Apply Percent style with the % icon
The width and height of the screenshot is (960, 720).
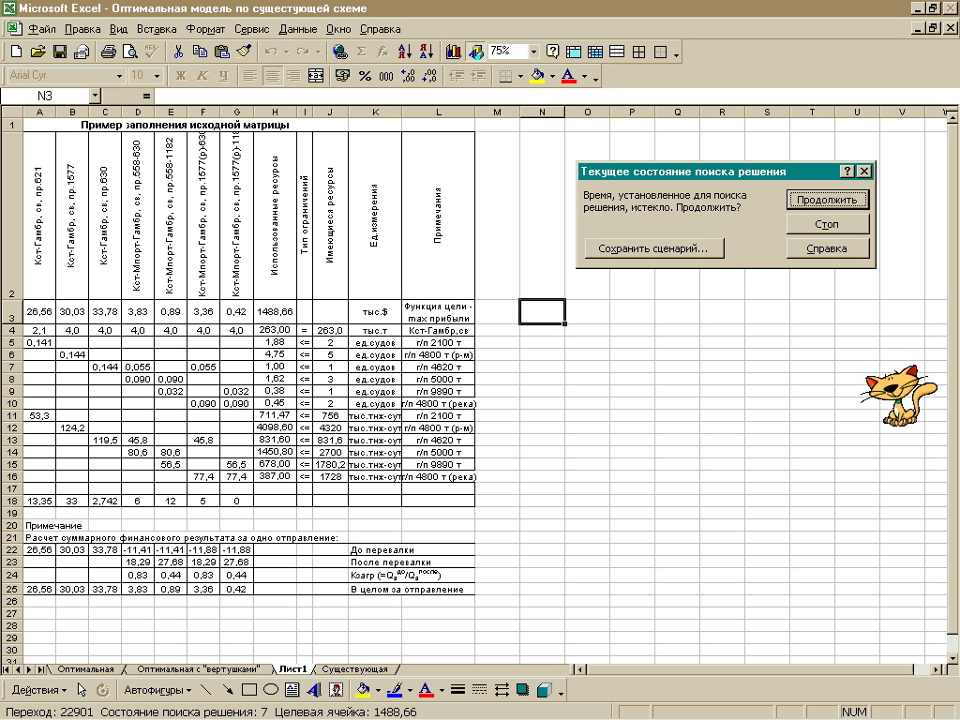(365, 76)
